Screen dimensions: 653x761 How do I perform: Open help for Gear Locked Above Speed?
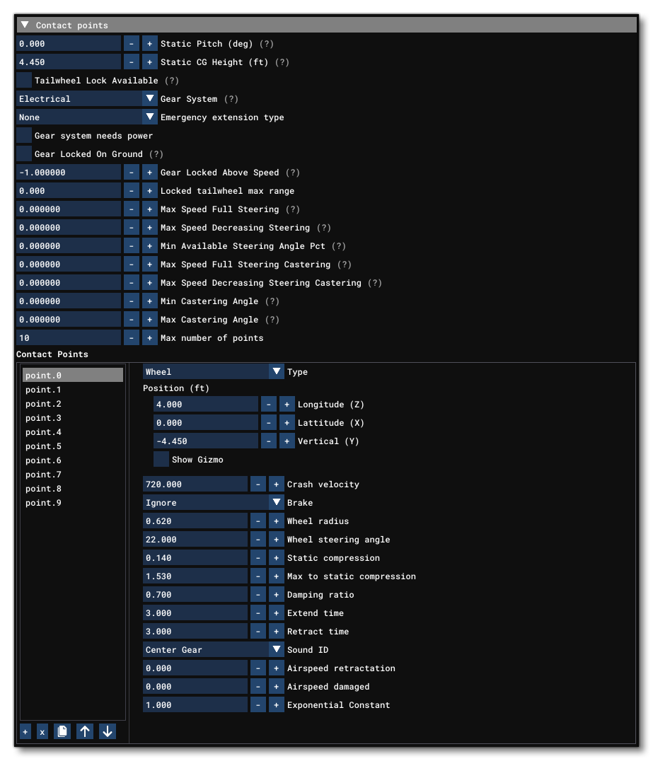coord(292,172)
